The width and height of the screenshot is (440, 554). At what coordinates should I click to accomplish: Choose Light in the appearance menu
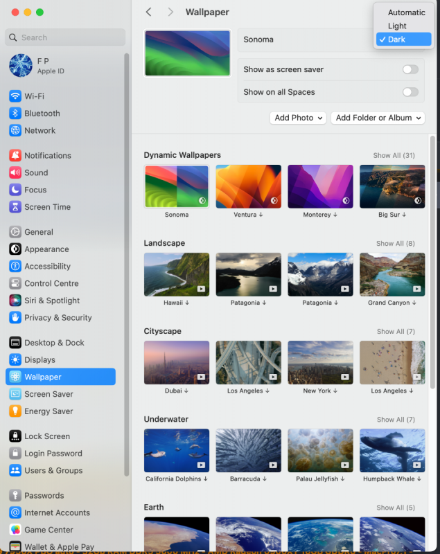(397, 26)
